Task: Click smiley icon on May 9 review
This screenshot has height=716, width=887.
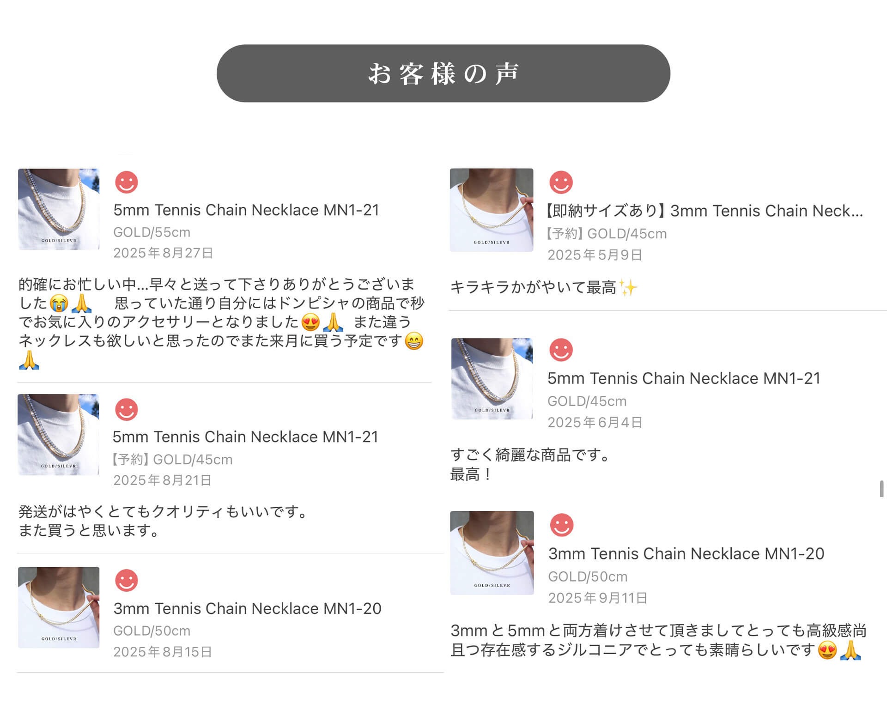Action: [561, 182]
